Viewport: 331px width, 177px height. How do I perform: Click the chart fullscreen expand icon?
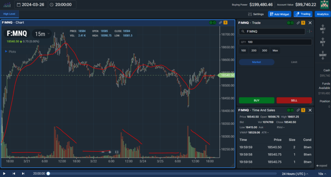[117, 152]
